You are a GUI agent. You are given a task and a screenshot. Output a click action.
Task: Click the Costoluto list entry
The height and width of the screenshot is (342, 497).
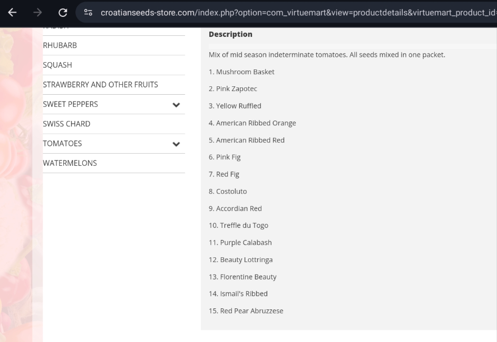(x=228, y=191)
